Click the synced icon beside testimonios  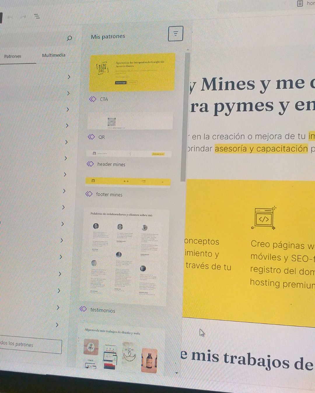(x=83, y=309)
